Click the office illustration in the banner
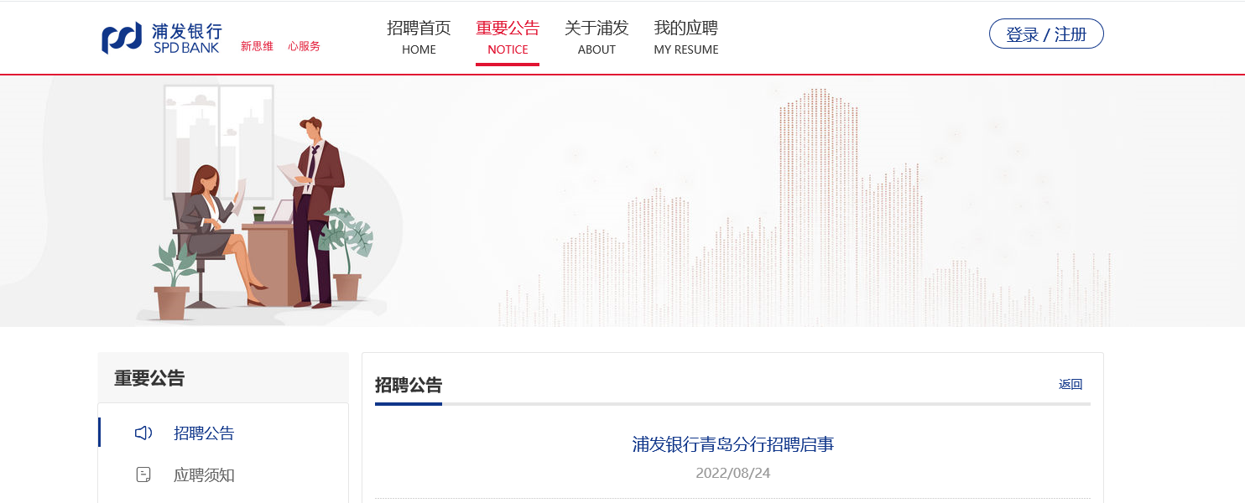The width and height of the screenshot is (1245, 503). point(263,201)
